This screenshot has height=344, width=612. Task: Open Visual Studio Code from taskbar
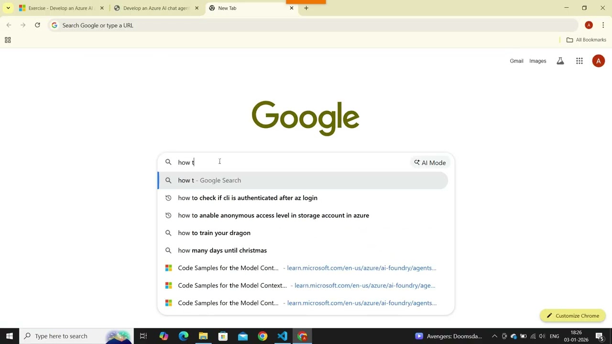(x=282, y=336)
